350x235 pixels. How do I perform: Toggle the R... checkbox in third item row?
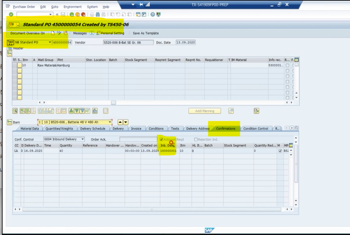tap(287, 76)
